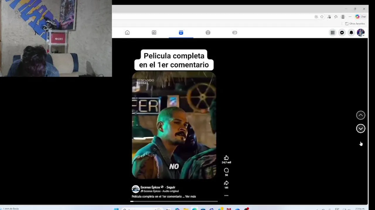Open the browser extensions icon in Edge

click(329, 17)
